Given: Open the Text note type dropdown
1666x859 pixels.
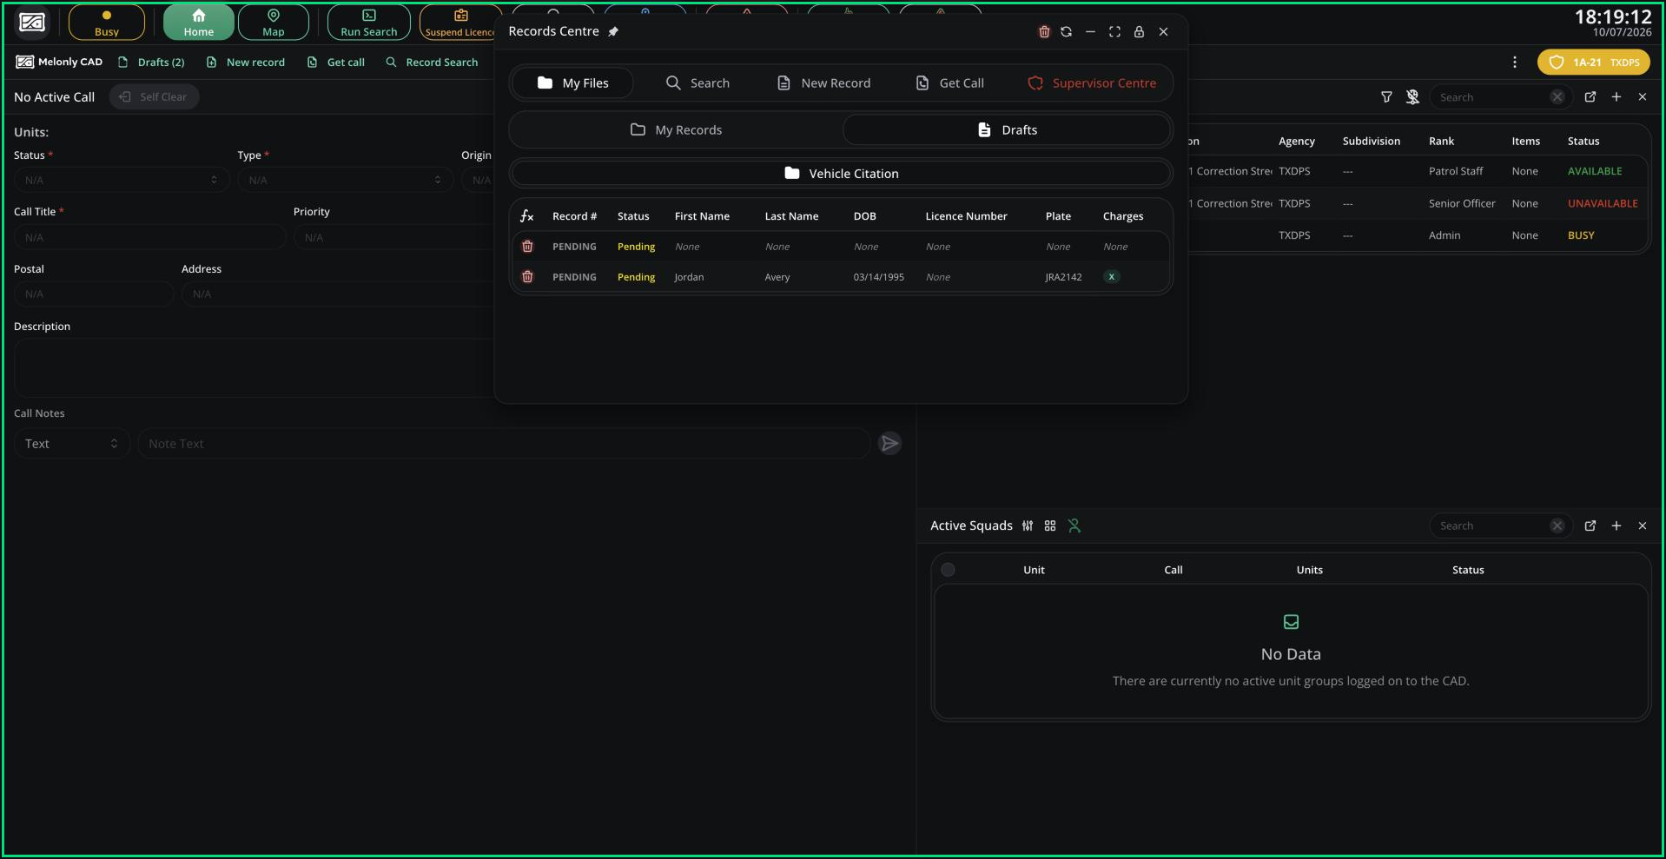Looking at the screenshot, I should 72,444.
